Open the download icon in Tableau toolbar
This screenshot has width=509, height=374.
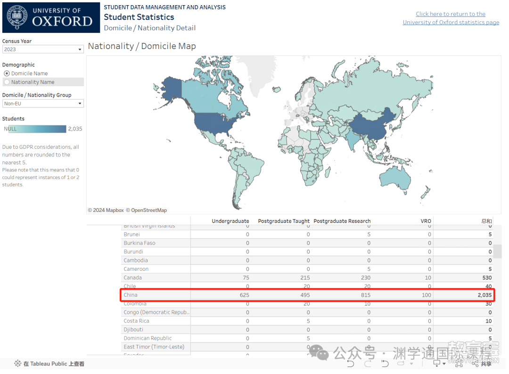coord(437,363)
